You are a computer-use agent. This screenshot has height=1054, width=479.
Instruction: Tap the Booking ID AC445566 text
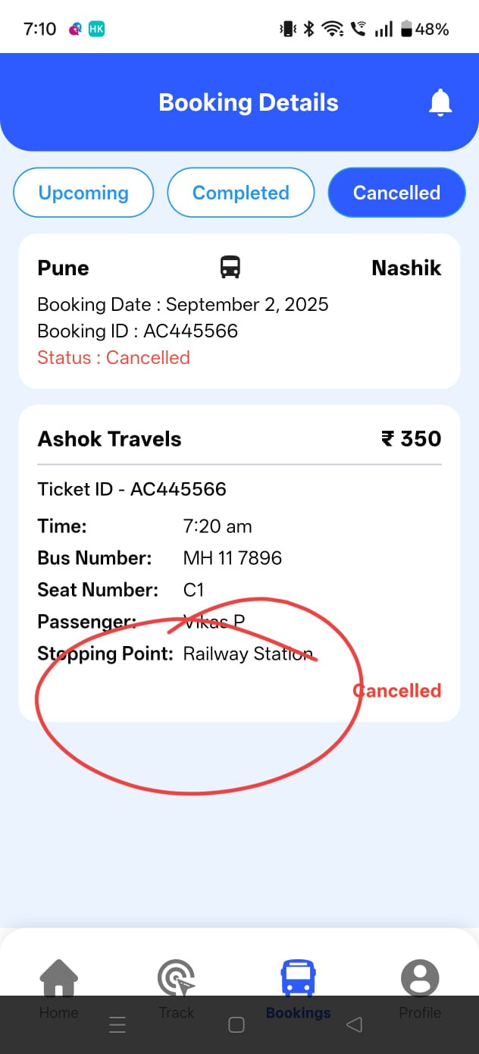tap(137, 331)
